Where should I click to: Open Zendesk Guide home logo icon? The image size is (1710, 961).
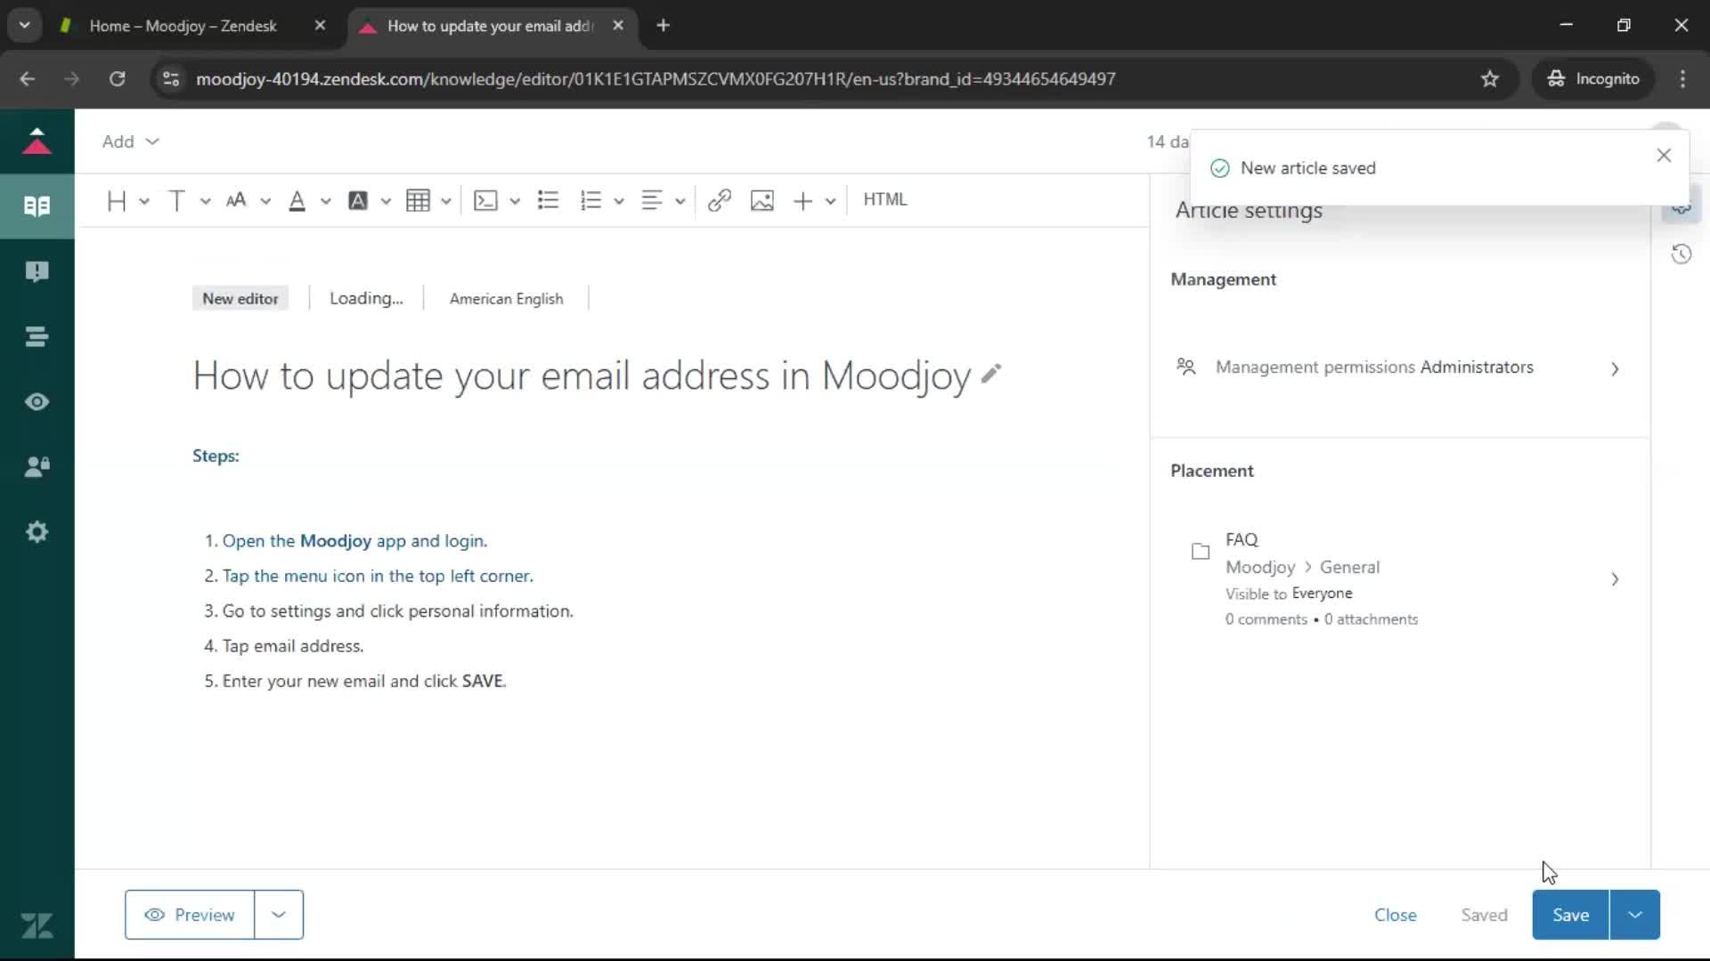click(37, 141)
